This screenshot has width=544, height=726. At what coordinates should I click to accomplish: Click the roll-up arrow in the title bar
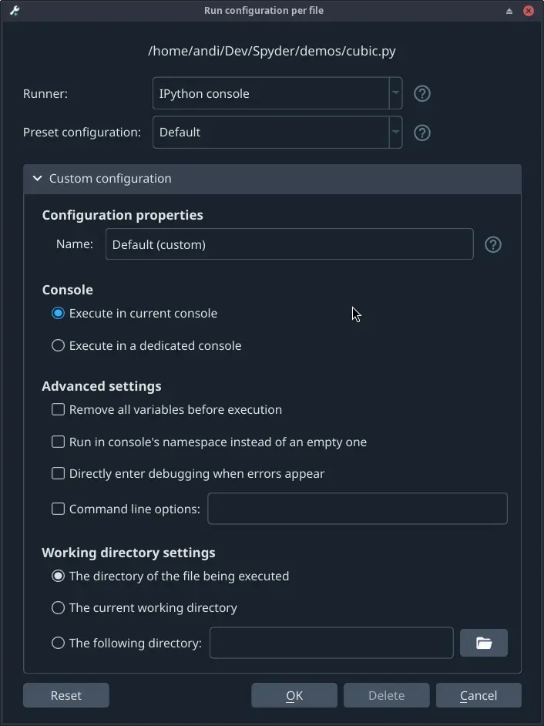509,11
